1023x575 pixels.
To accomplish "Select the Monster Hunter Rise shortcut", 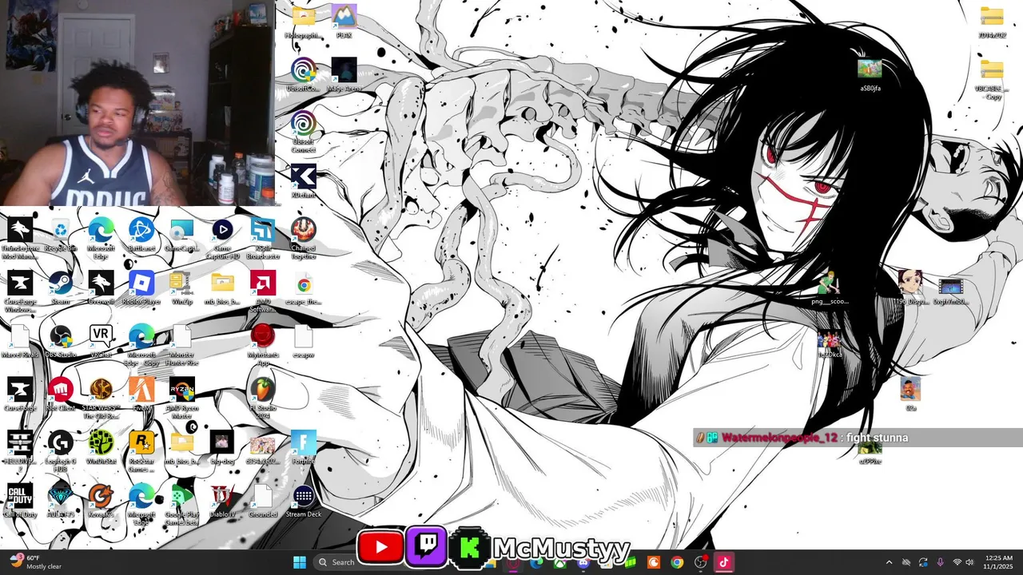I will point(182,345).
